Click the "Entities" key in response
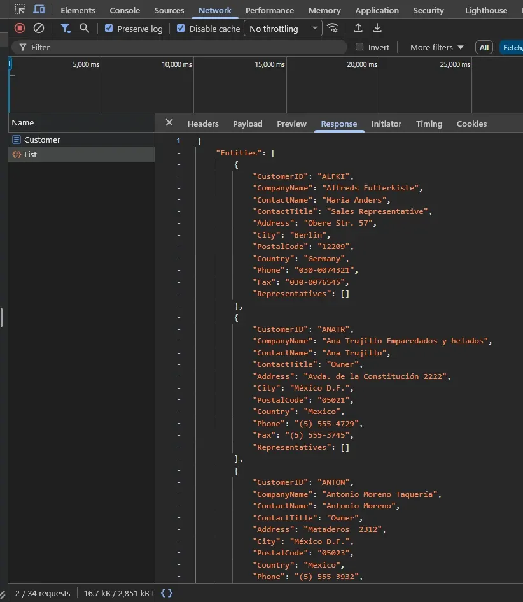 coord(239,153)
